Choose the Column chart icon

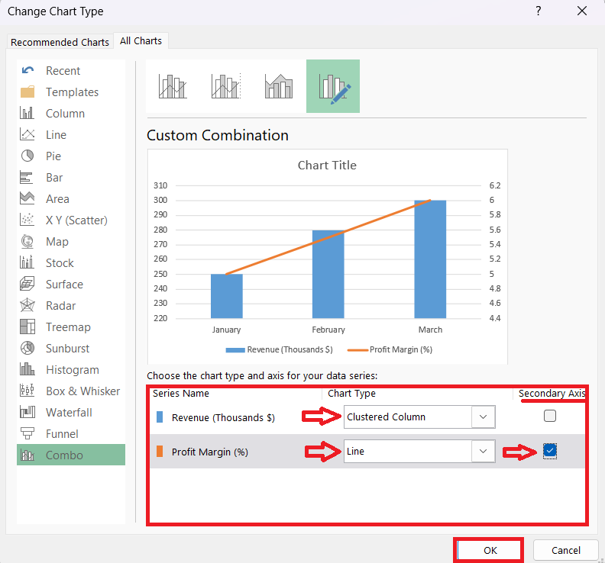point(27,114)
